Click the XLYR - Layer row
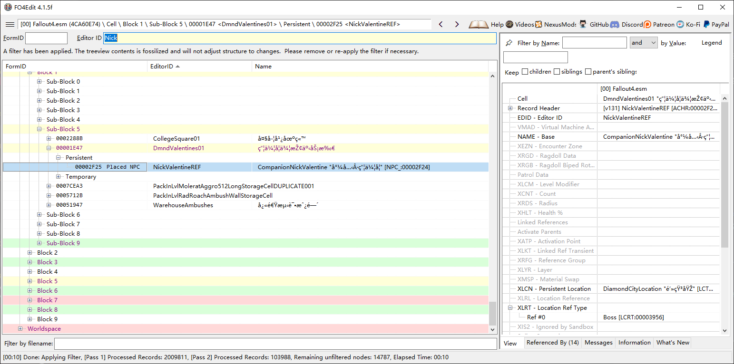Screen dimensions: 734x364 pos(611,270)
